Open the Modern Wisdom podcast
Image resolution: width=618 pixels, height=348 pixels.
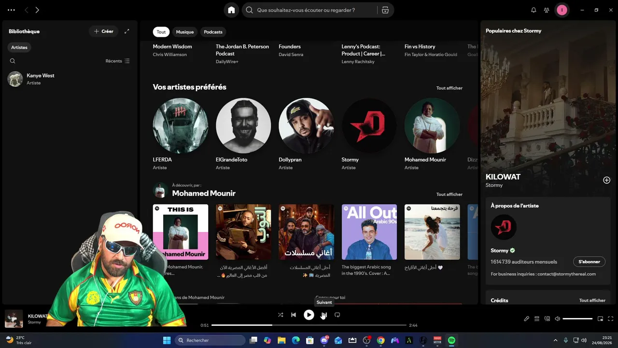tap(172, 46)
